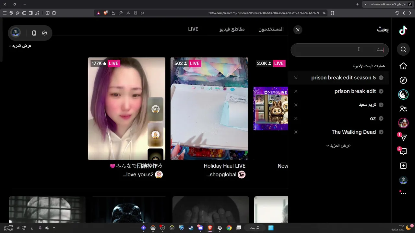Open the browser hamburger menu
The height and width of the screenshot is (233, 415).
tap(5, 13)
